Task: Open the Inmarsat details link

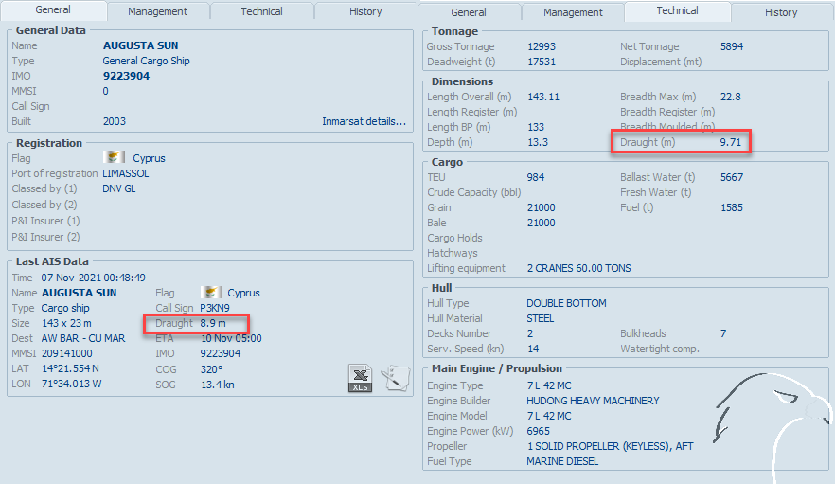Action: 364,121
